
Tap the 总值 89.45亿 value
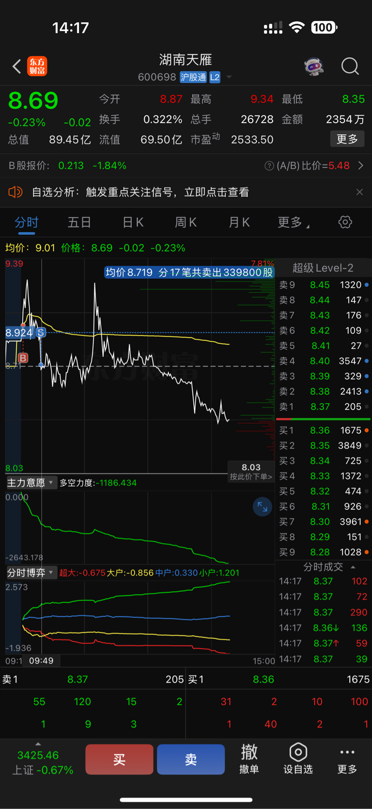[70, 140]
